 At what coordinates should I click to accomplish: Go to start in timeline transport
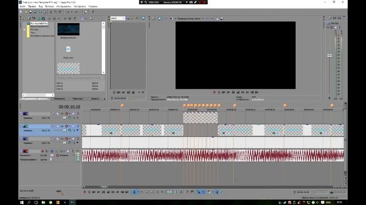coord(113,192)
